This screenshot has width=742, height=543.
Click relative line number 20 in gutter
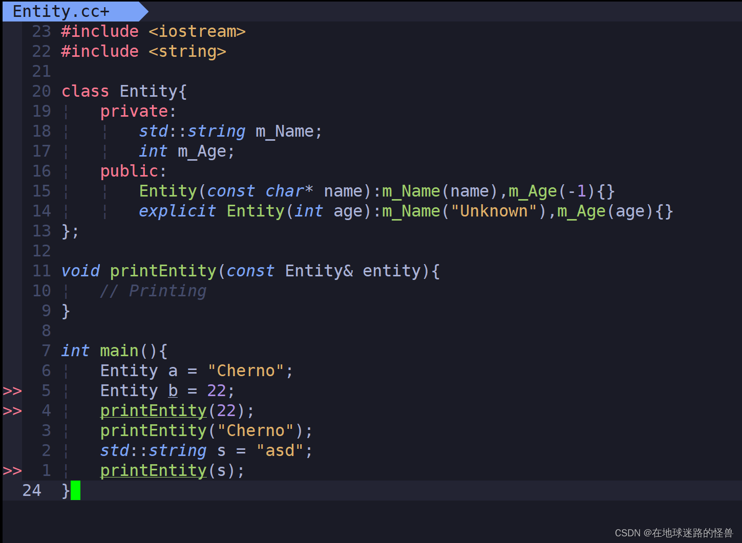coord(41,92)
